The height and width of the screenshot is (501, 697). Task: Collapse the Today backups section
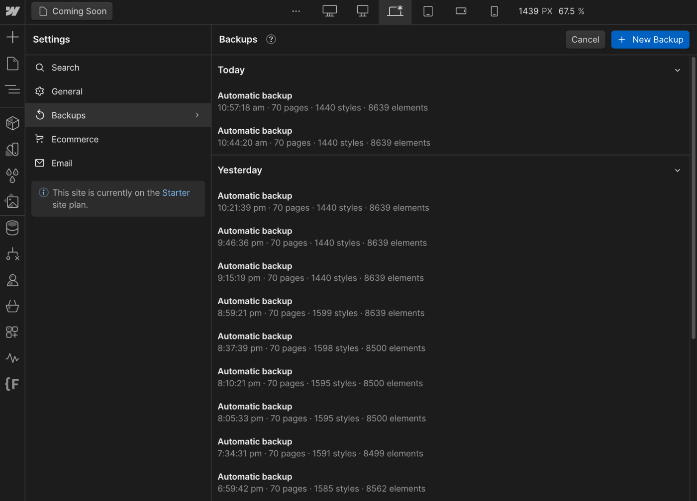(x=677, y=70)
